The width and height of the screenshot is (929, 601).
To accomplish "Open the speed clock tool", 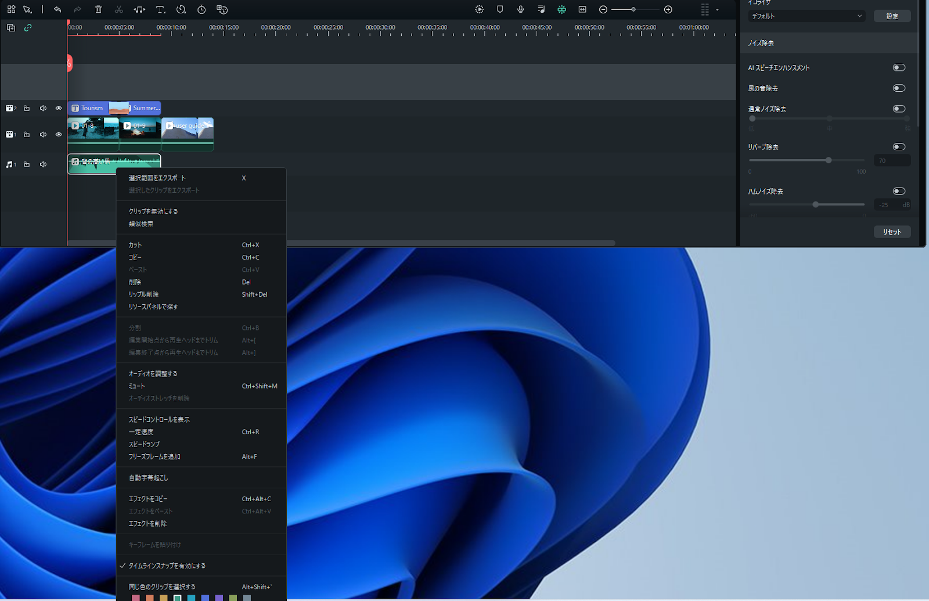I will pyautogui.click(x=181, y=9).
